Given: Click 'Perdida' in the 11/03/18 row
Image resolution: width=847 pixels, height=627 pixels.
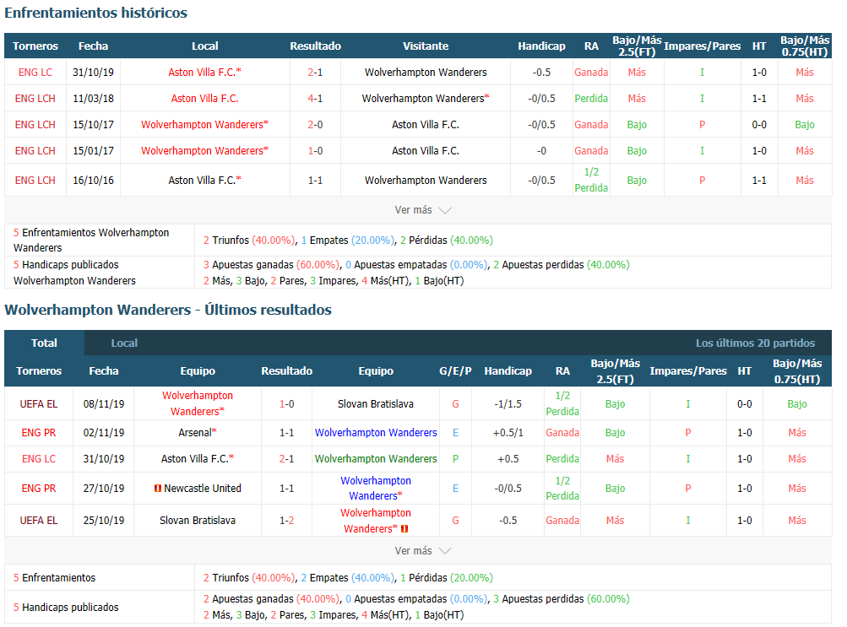Looking at the screenshot, I should click(x=591, y=99).
